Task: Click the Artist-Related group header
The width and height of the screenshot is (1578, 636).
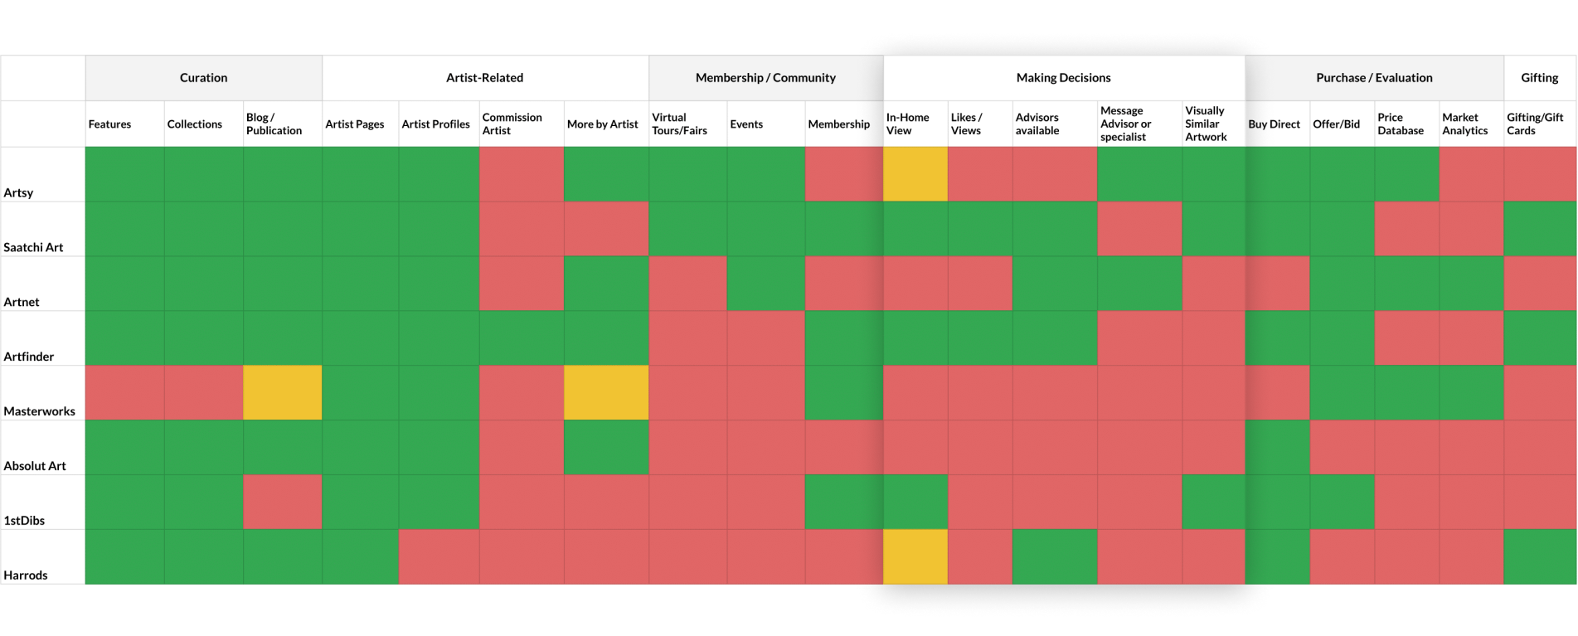Action: 485,78
